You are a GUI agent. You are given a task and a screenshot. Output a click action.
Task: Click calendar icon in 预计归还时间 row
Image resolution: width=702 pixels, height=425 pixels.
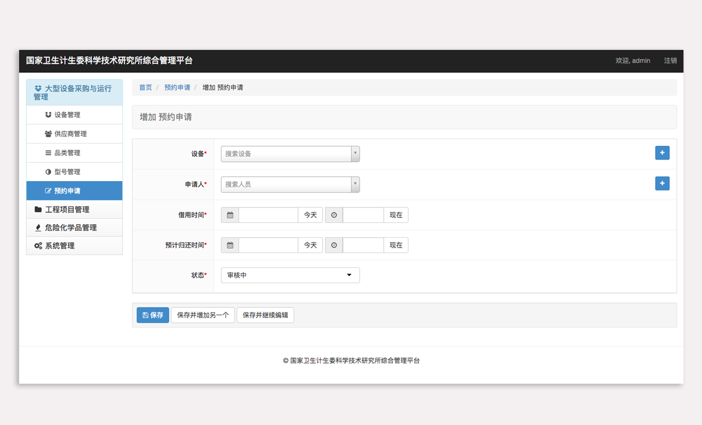[230, 245]
